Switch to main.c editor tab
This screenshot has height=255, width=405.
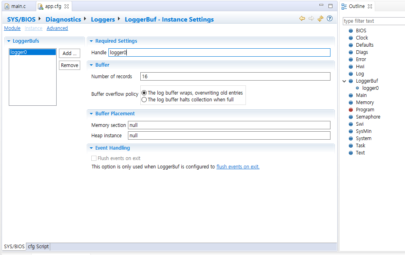(x=19, y=6)
